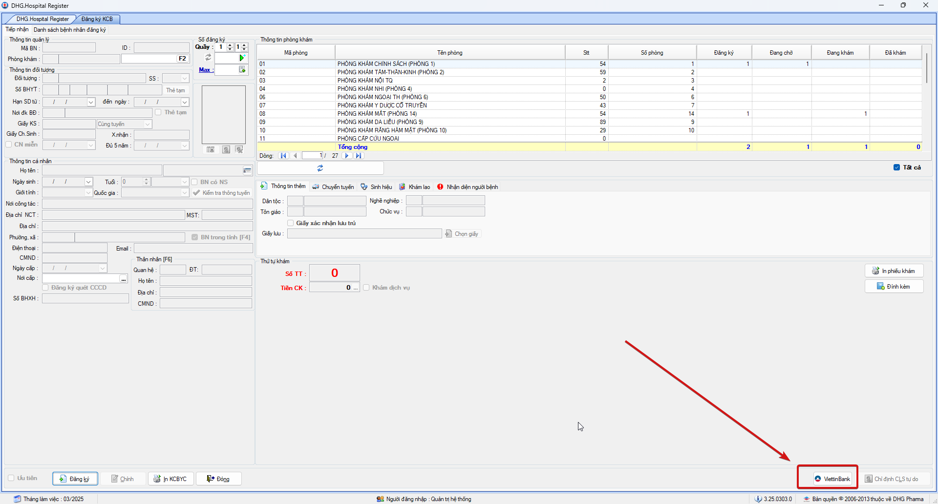Click the version info icon in status bar
This screenshot has height=504, width=938.
point(758,499)
